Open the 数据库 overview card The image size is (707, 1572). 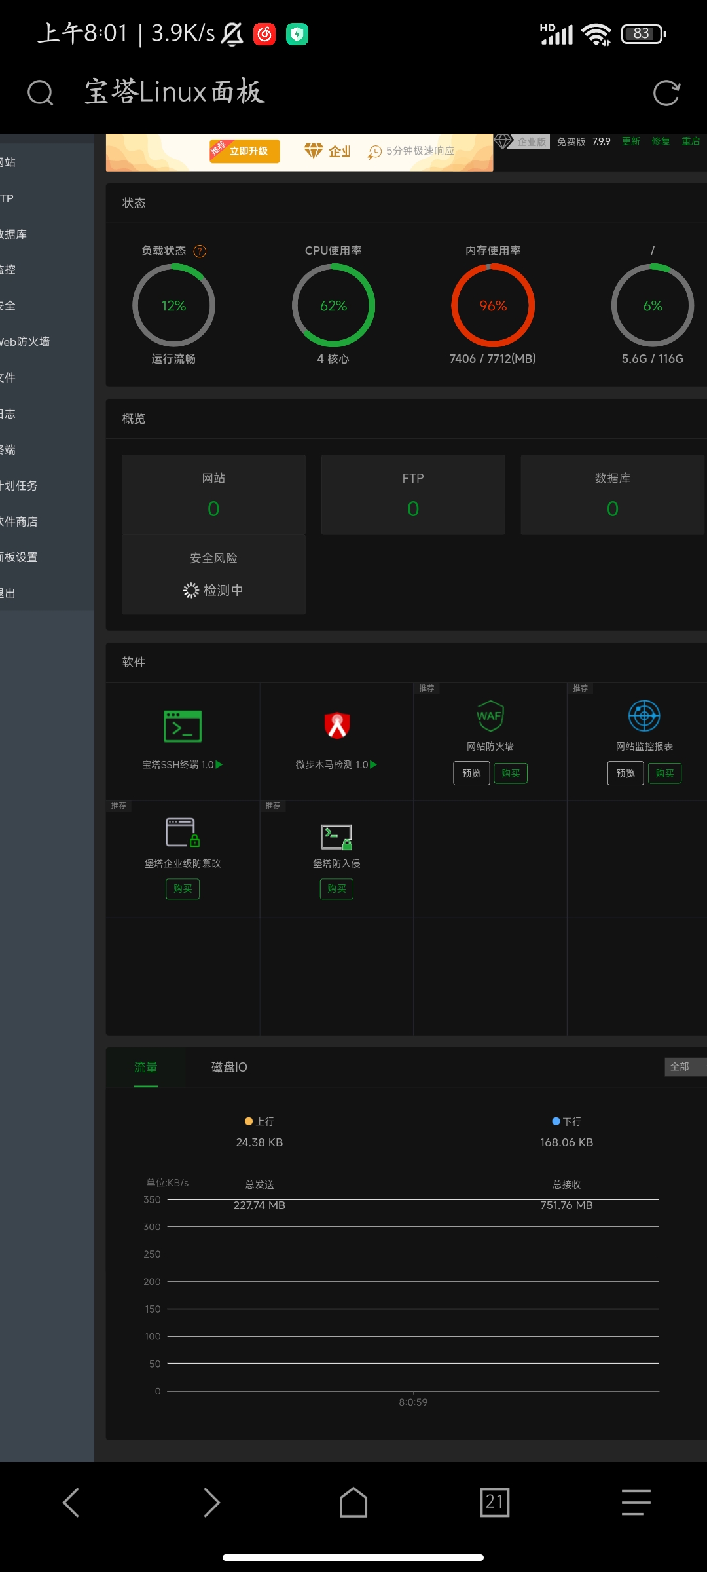coord(613,495)
